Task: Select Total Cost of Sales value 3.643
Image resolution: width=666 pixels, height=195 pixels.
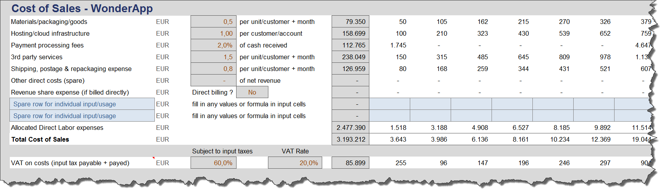Action: tap(398, 140)
